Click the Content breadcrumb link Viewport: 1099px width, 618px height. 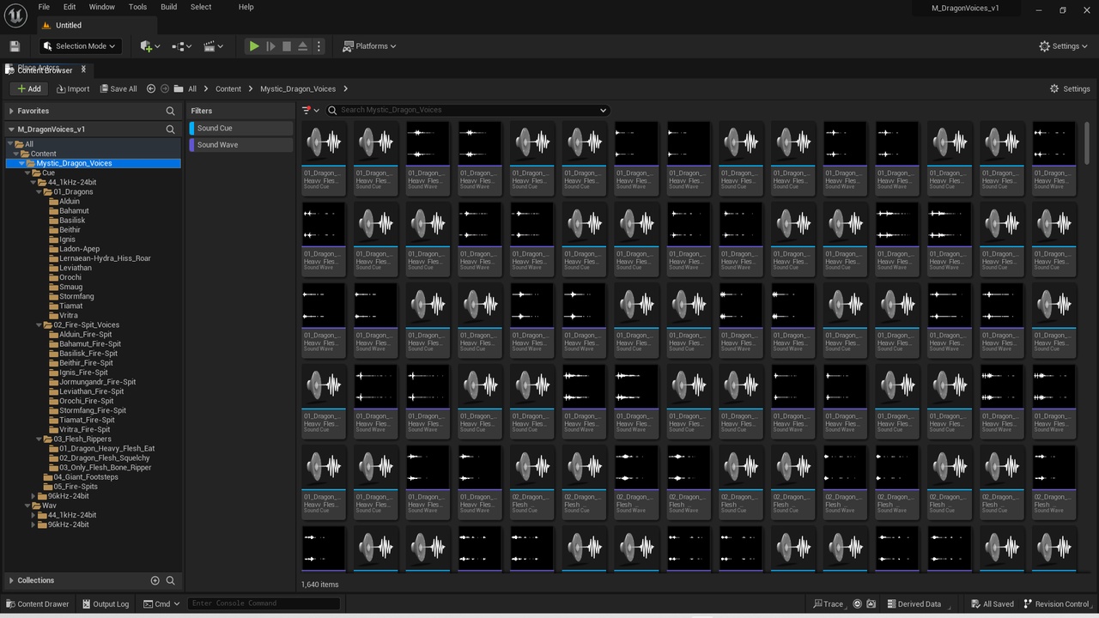[228, 88]
